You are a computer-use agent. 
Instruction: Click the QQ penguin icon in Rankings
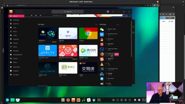click(102, 39)
